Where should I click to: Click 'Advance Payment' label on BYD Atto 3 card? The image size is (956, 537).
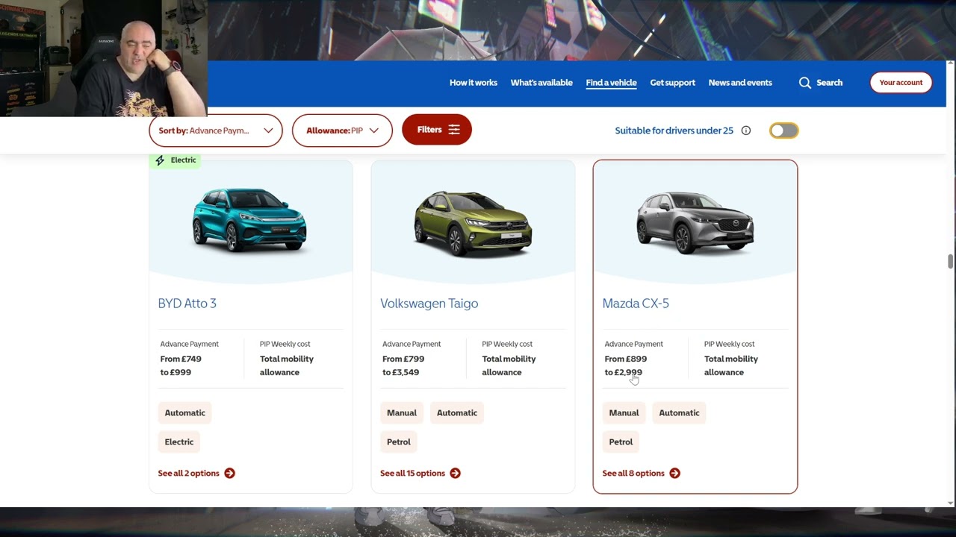point(190,344)
